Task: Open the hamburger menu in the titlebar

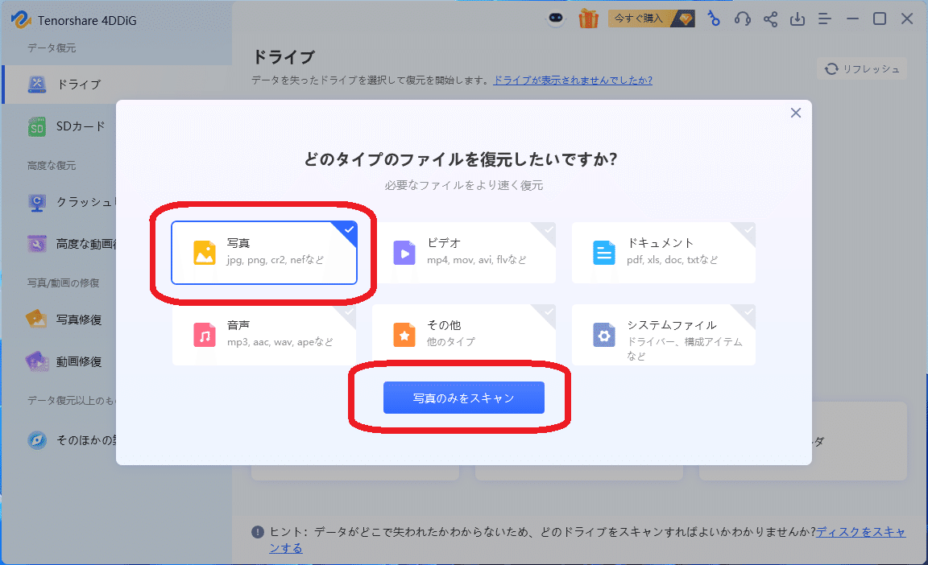Action: click(824, 19)
